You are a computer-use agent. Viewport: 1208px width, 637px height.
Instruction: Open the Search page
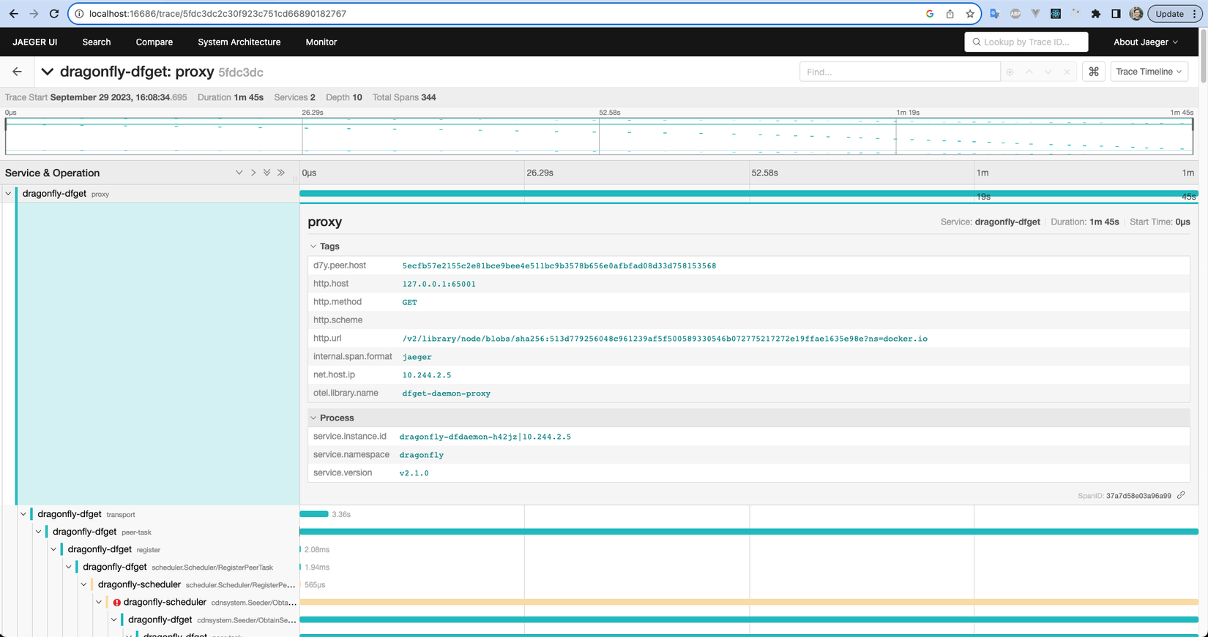click(97, 42)
